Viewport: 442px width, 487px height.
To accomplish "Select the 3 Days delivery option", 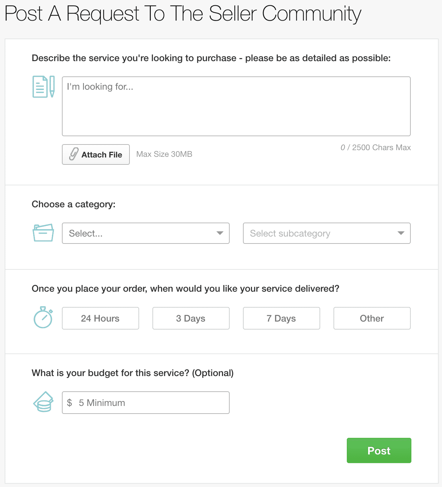I will (191, 318).
